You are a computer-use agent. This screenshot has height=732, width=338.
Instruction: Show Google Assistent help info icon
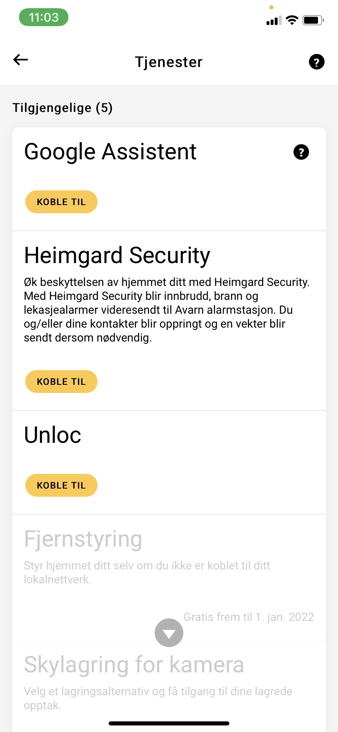pos(301,152)
